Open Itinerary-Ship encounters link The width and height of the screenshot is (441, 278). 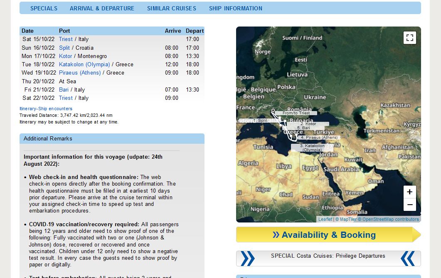(x=46, y=109)
